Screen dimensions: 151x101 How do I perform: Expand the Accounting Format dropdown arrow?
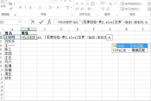[106, 4]
